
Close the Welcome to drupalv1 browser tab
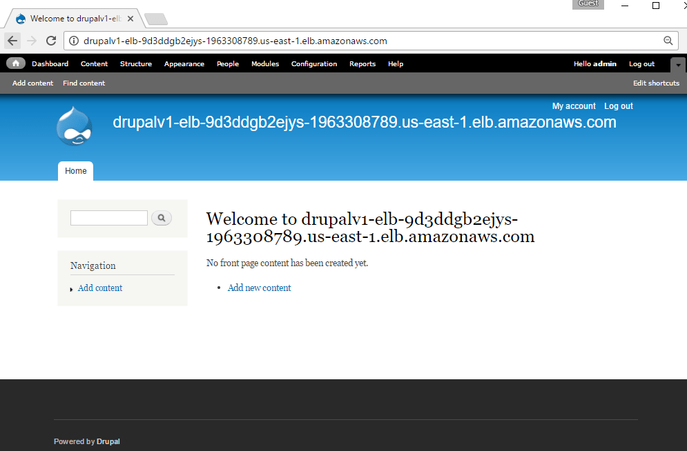coord(130,19)
